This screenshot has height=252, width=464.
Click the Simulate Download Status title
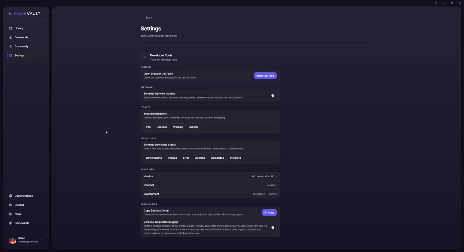159,145
